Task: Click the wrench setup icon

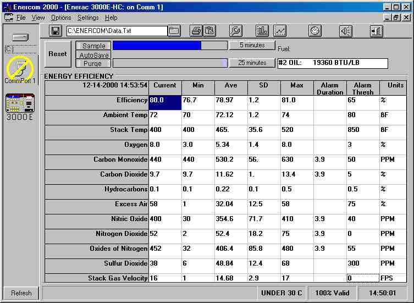Action: click(235, 31)
